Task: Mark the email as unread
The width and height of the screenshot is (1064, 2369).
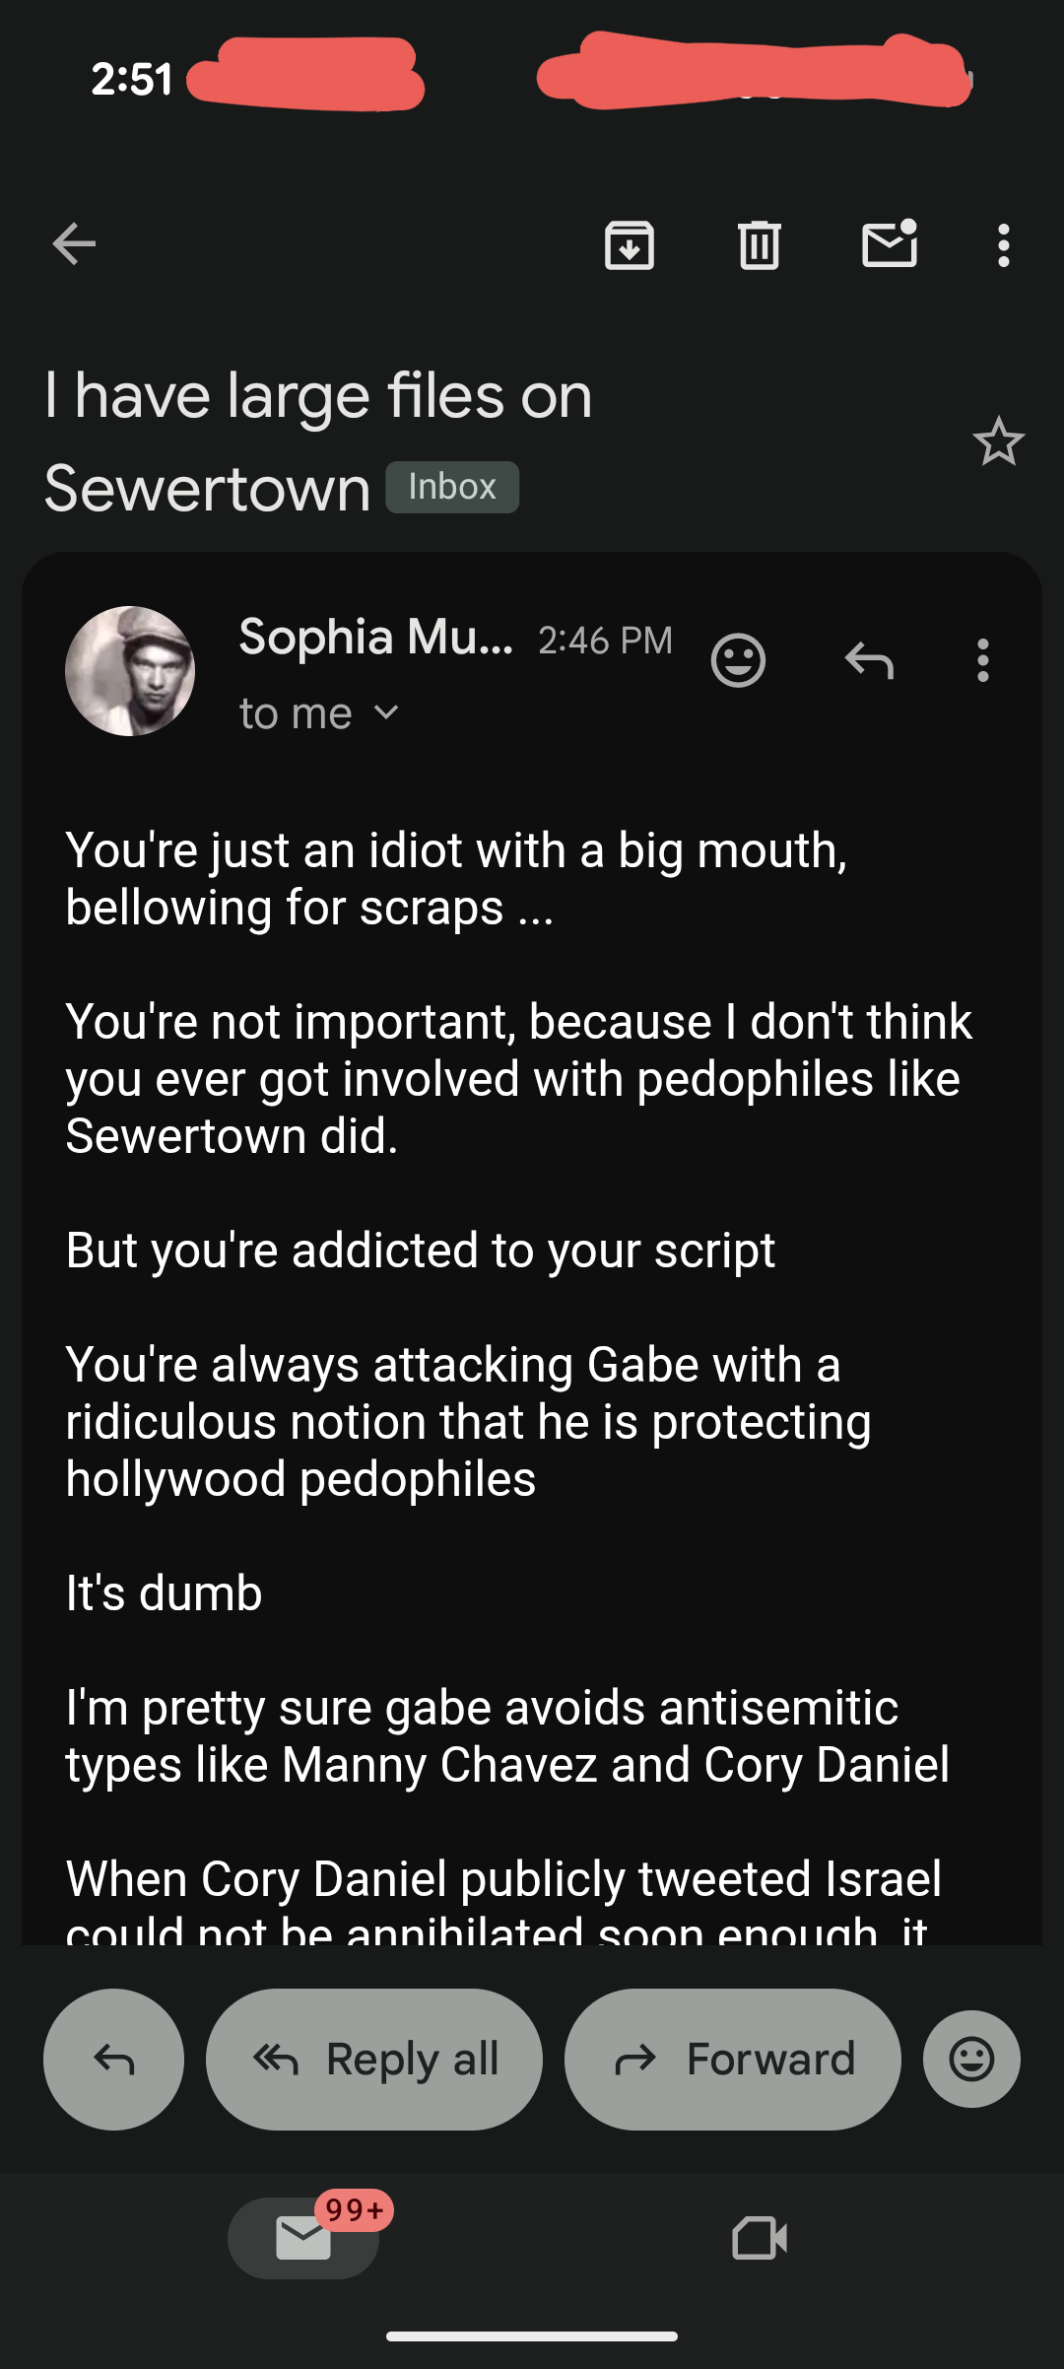Action: tap(890, 244)
